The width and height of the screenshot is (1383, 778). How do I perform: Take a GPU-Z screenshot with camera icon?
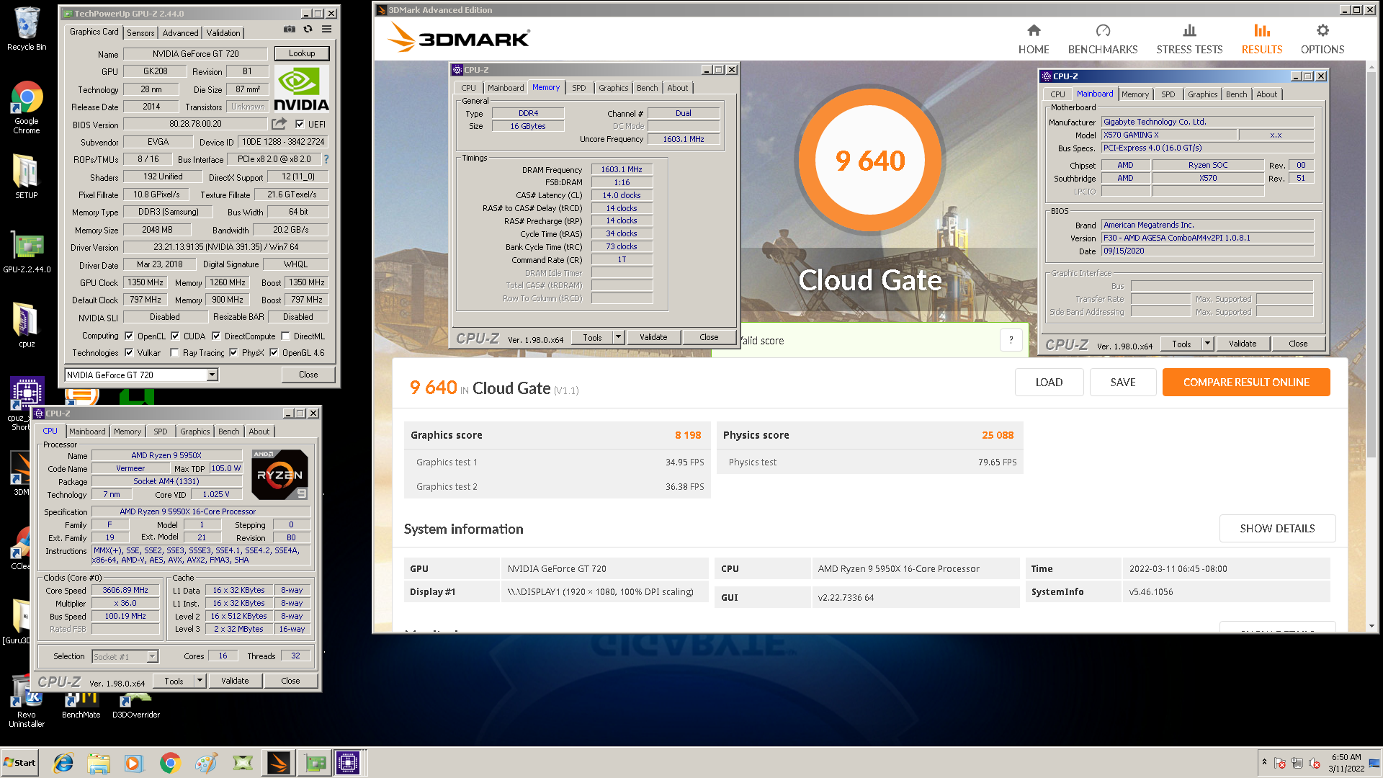pyautogui.click(x=289, y=30)
